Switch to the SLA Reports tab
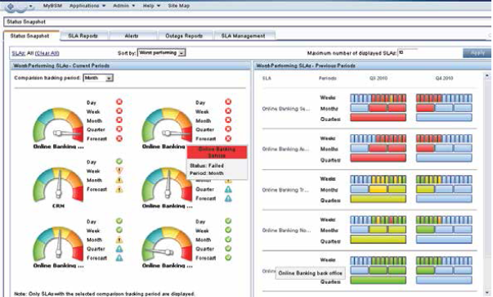The height and width of the screenshot is (297, 493). click(x=83, y=36)
